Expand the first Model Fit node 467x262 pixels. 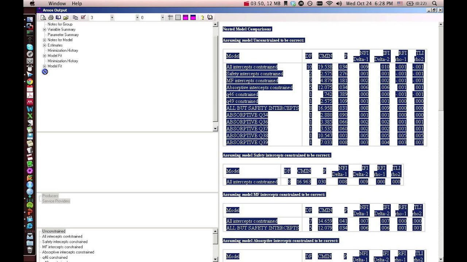(45, 56)
